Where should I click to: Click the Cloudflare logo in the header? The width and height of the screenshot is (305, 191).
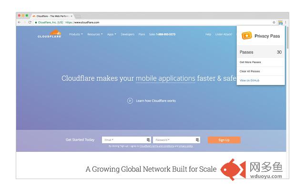tap(49, 35)
